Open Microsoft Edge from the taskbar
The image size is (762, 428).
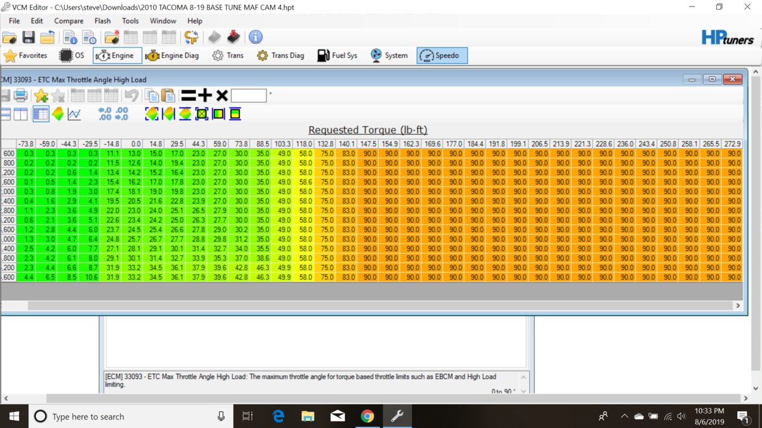click(278, 416)
